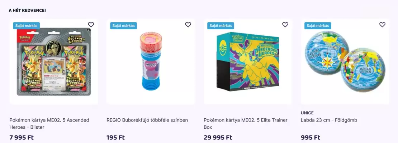398x143 pixels.
Task: Open 'REGIO Buborékfújó többféle színben' title
Action: tap(147, 120)
